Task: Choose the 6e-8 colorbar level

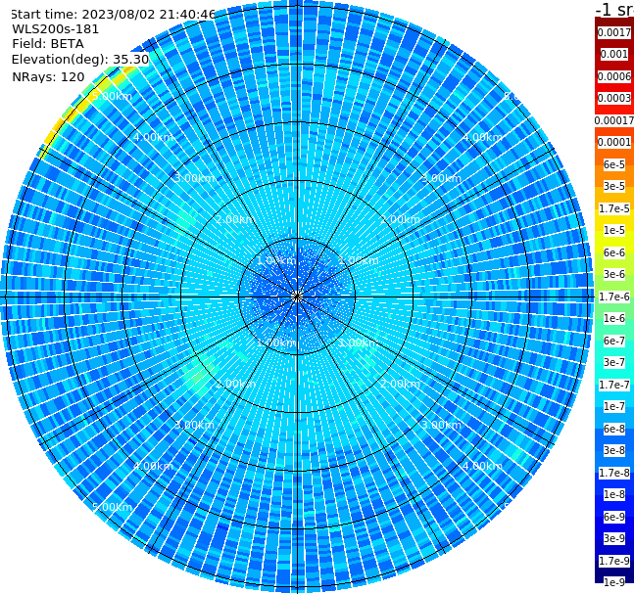Action: click(x=614, y=429)
